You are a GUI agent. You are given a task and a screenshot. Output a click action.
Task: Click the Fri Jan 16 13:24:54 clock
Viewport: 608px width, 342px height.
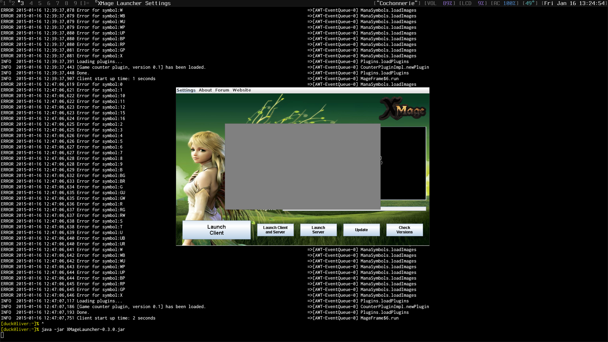574,3
